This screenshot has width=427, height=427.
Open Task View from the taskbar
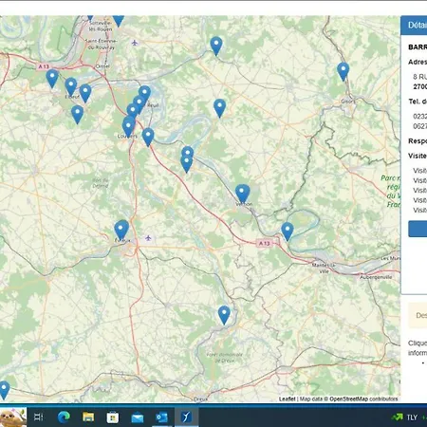(38, 418)
